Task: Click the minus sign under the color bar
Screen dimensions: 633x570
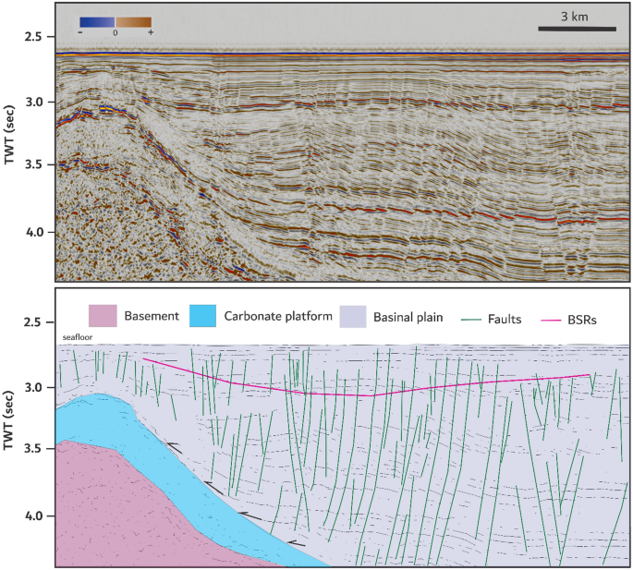Action: click(x=80, y=32)
